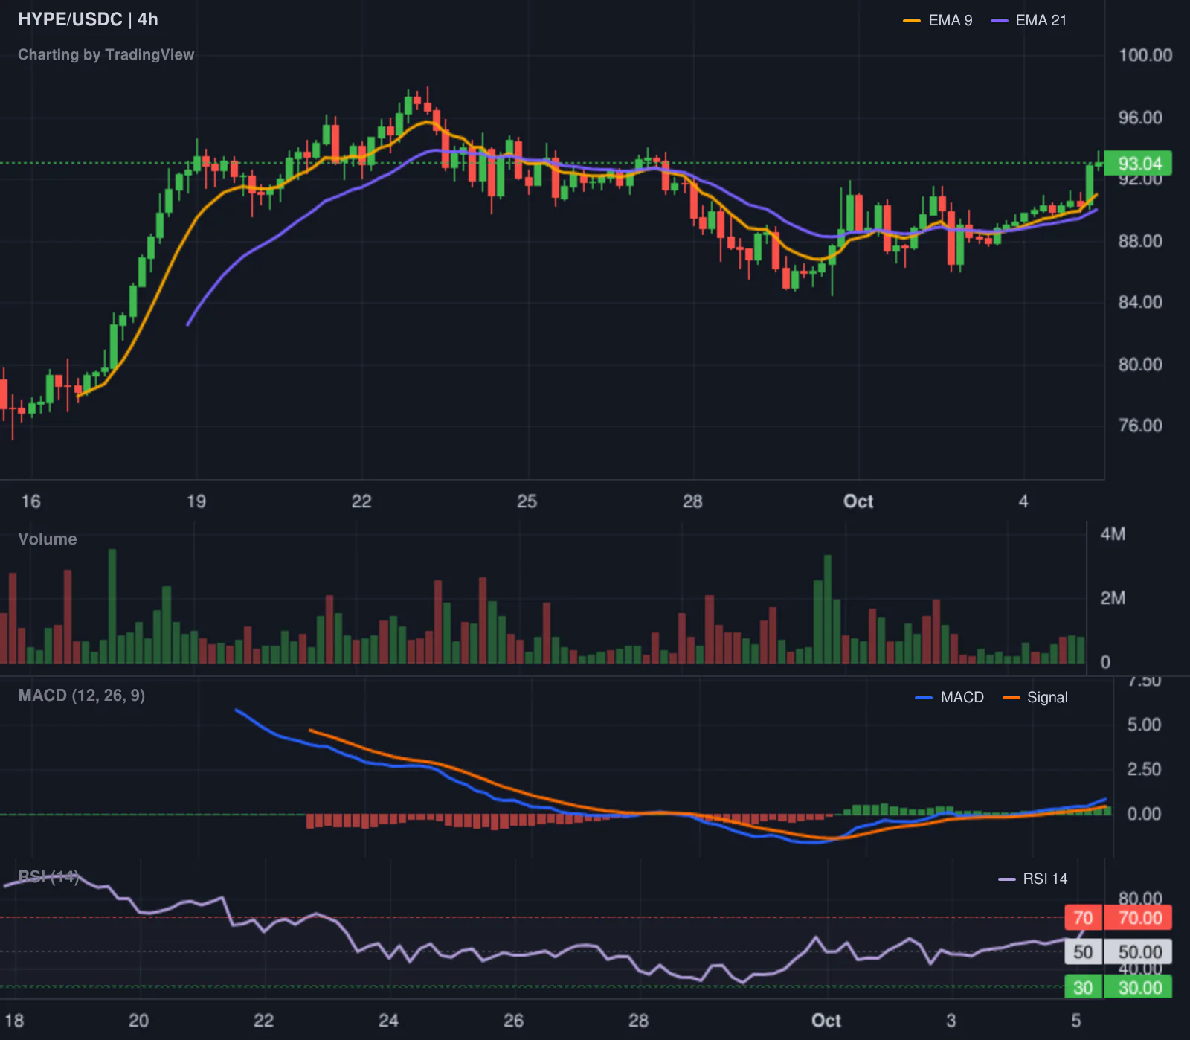Image resolution: width=1190 pixels, height=1040 pixels.
Task: Click the 96.00 price axis label
Action: (1140, 118)
